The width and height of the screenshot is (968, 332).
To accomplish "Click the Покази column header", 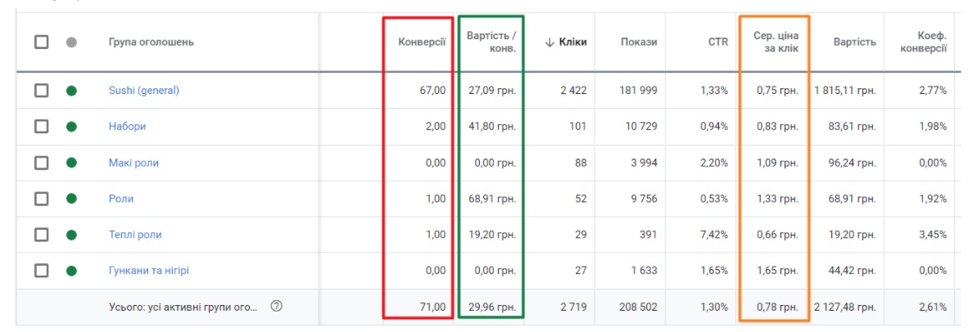I will [x=639, y=43].
